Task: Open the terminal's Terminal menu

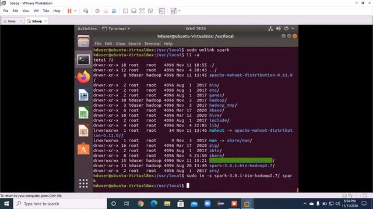Action: (x=153, y=44)
